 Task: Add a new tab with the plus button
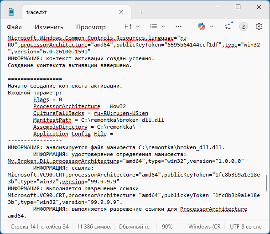click(141, 12)
